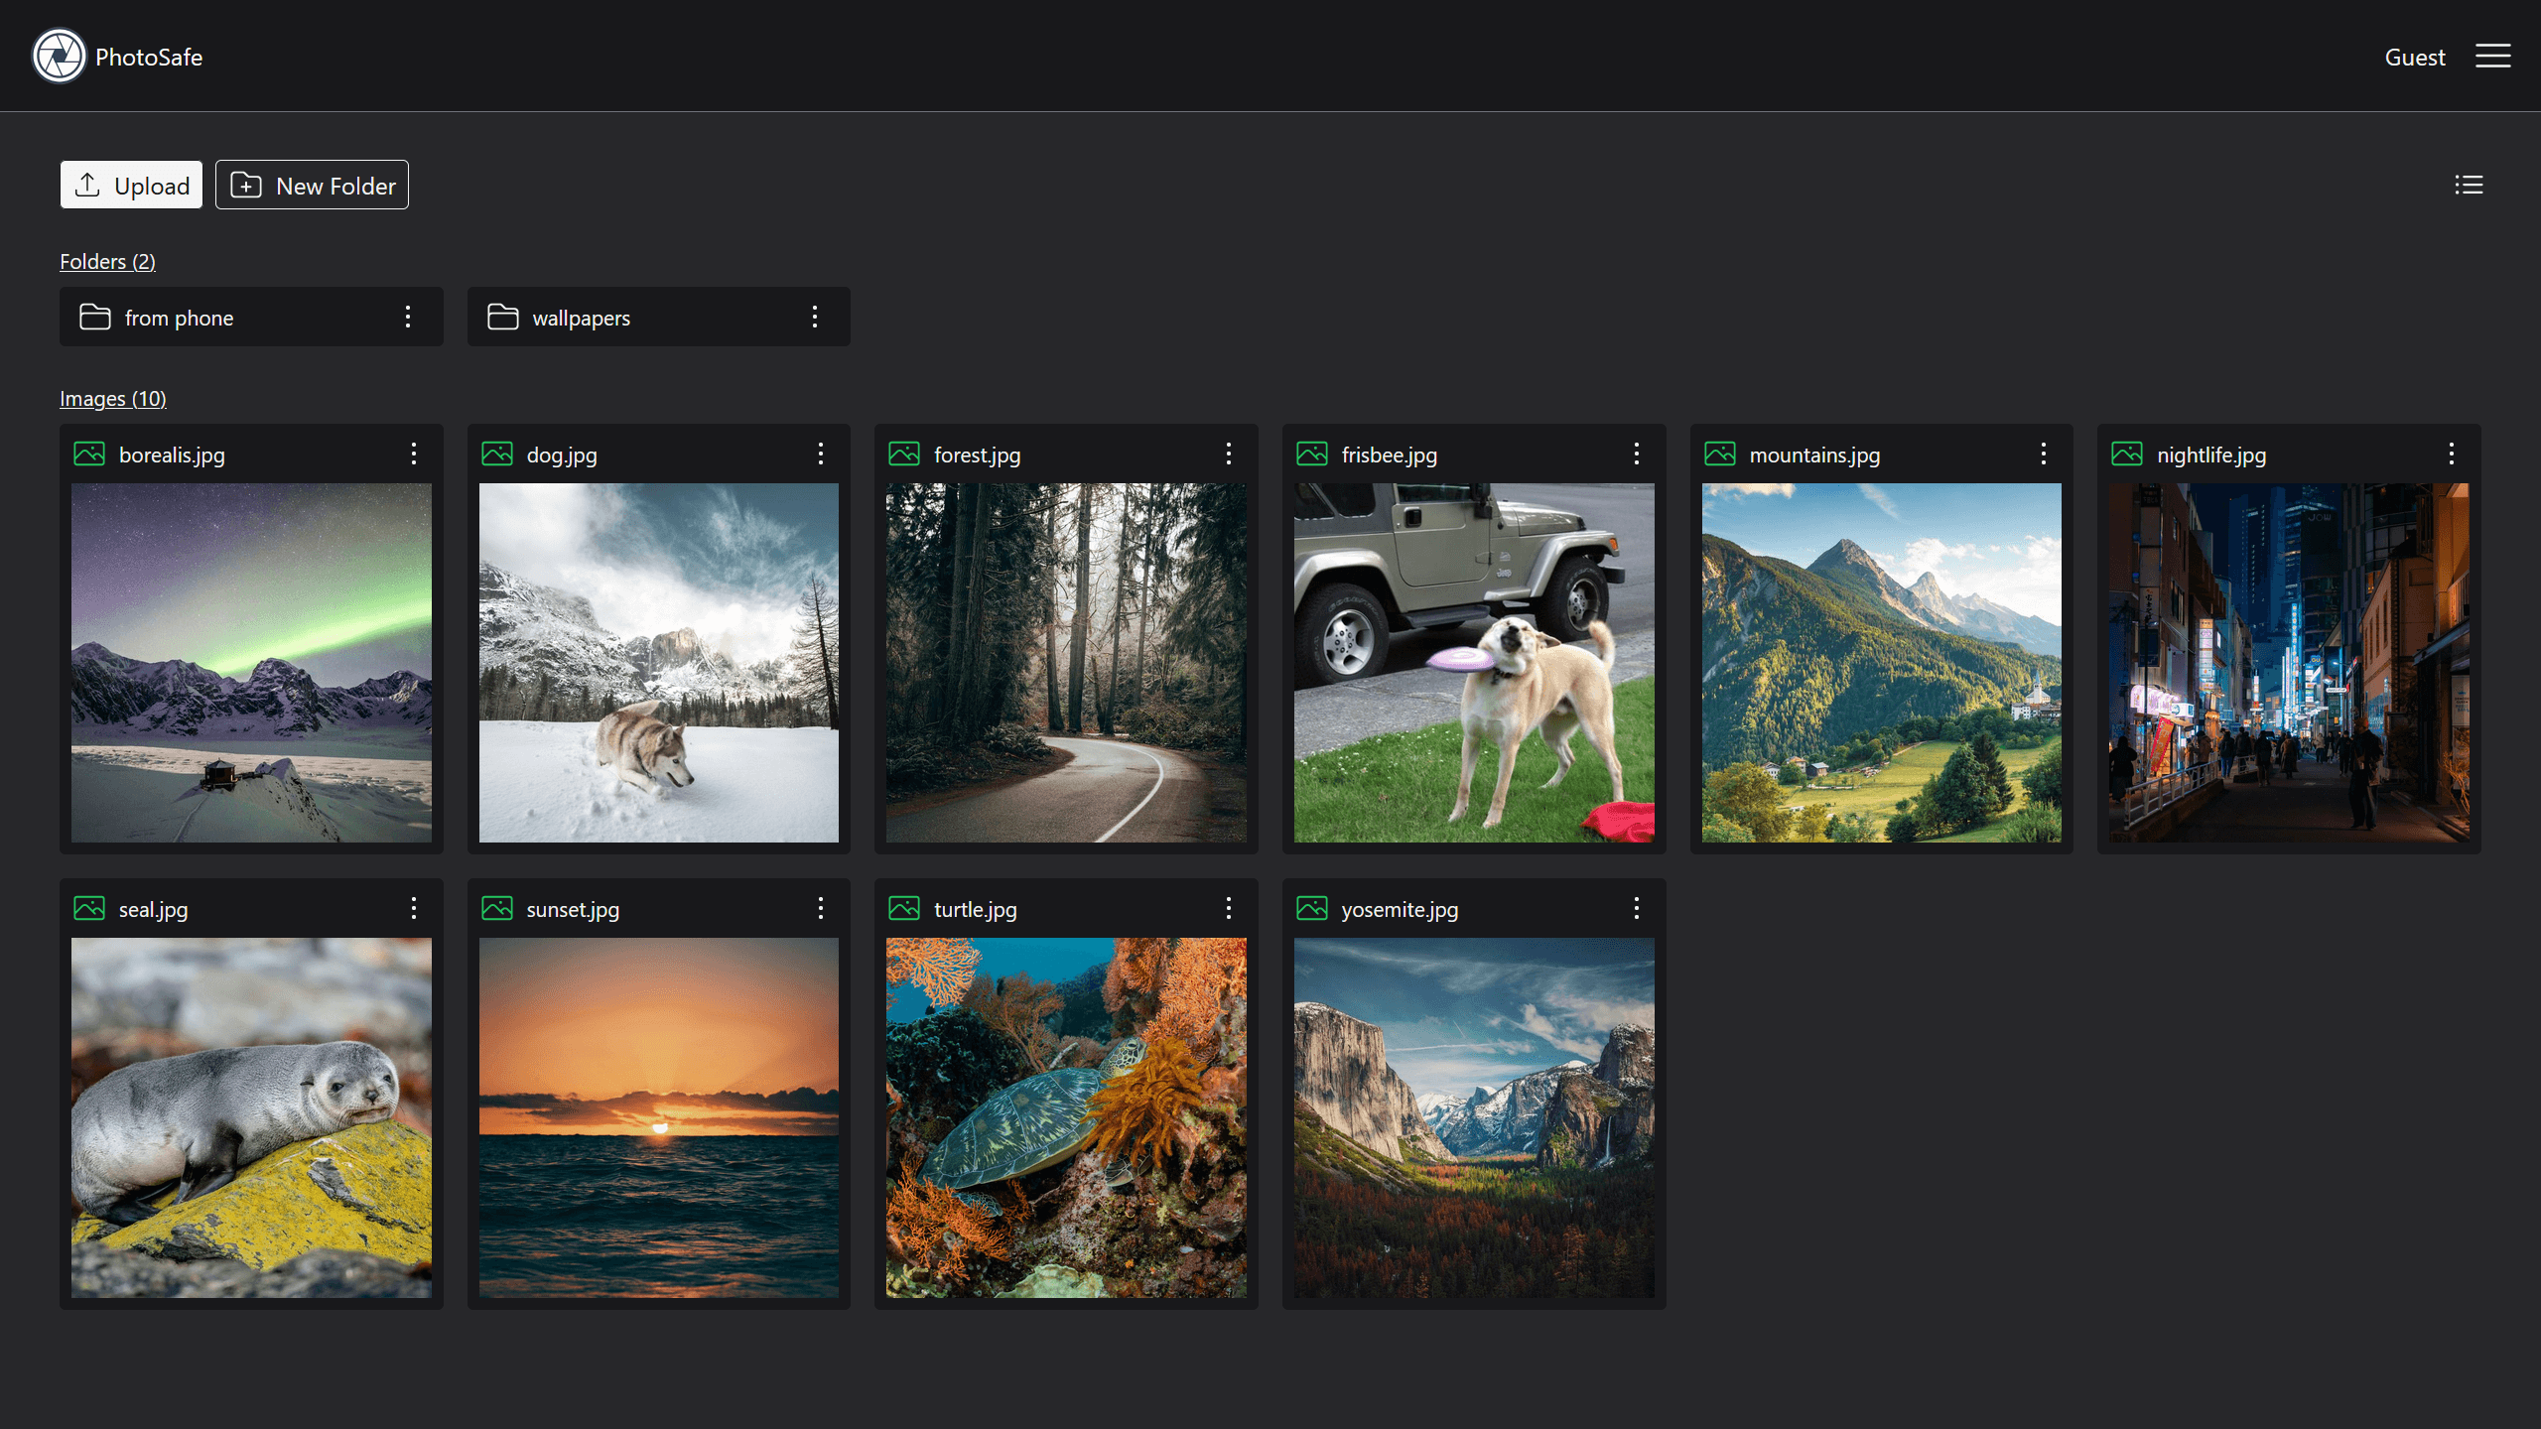Viewport: 2541px width, 1429px height.
Task: Open options menu for dog.jpg
Action: pos(820,454)
